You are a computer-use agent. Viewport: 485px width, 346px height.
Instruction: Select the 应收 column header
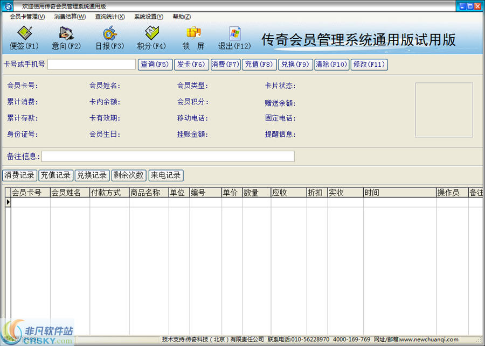(x=289, y=193)
